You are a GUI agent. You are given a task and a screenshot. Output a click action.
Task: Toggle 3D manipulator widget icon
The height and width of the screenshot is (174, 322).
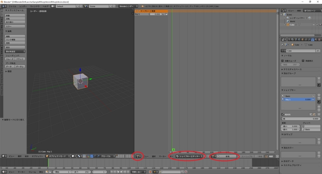click(x=88, y=156)
